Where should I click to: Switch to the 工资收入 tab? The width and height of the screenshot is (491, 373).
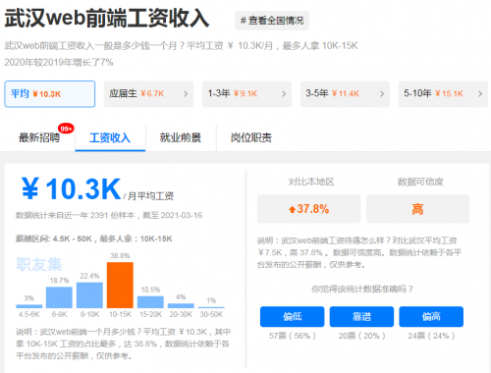110,137
